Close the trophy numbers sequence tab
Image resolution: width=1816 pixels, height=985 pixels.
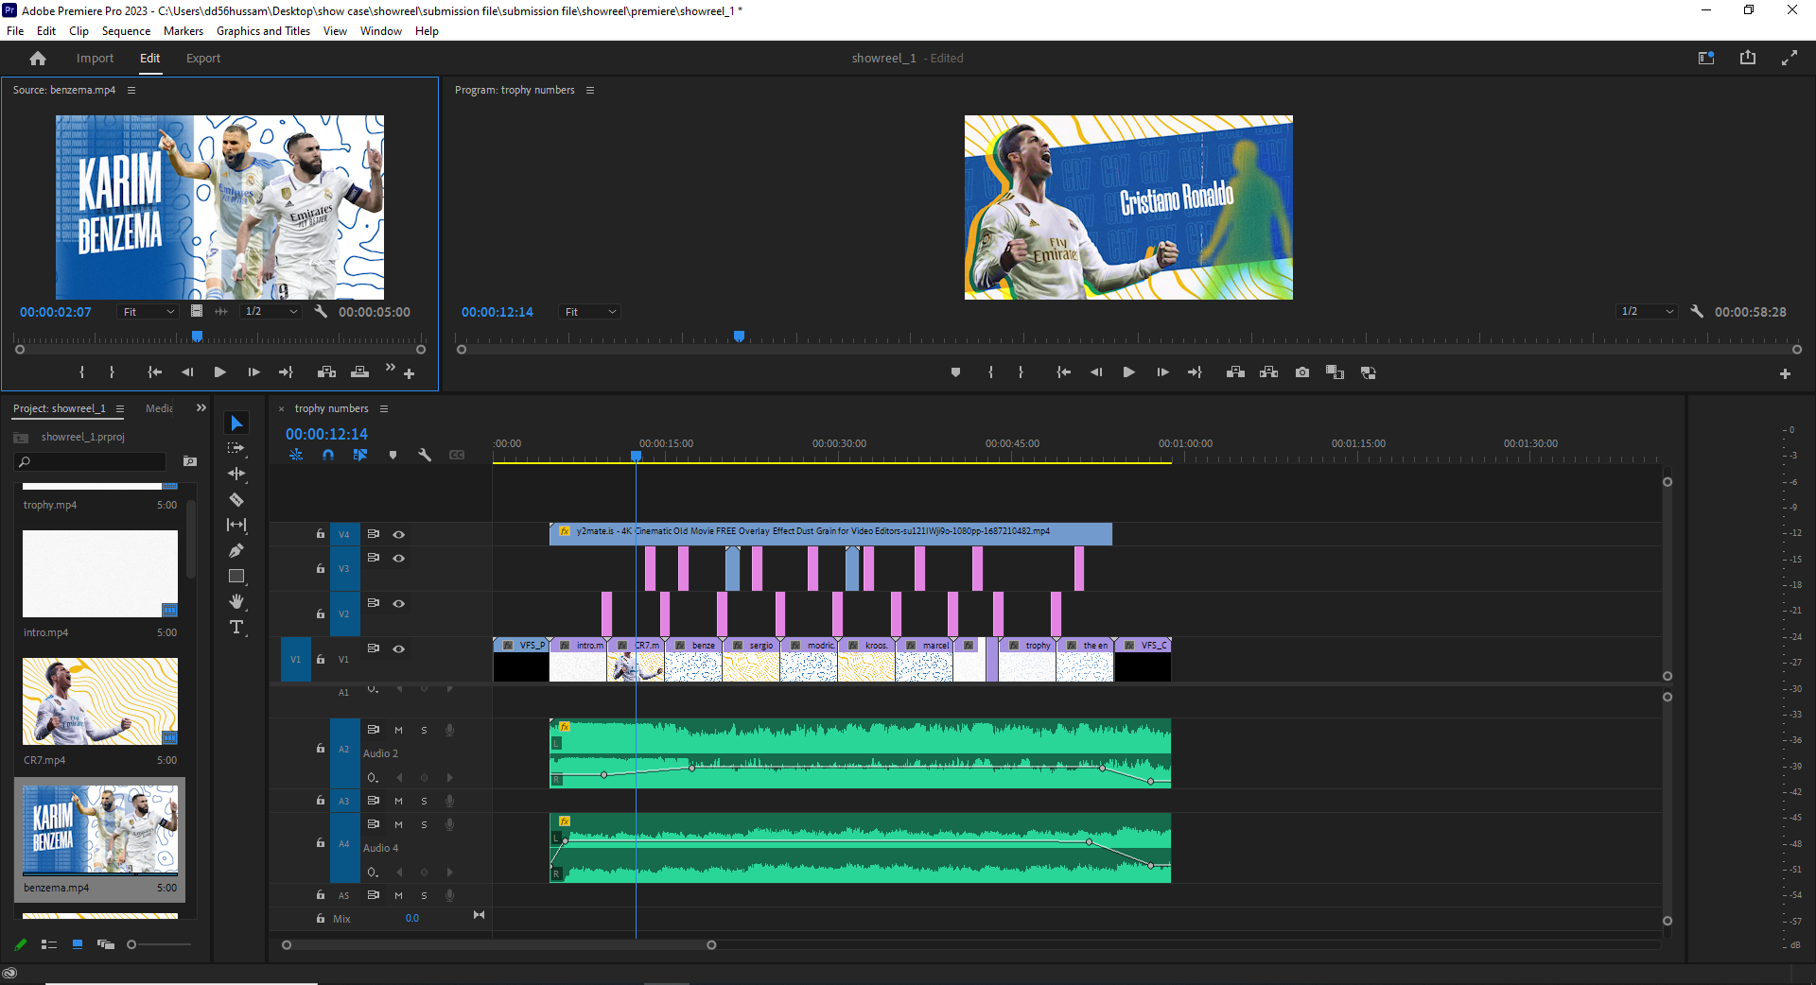click(x=281, y=409)
